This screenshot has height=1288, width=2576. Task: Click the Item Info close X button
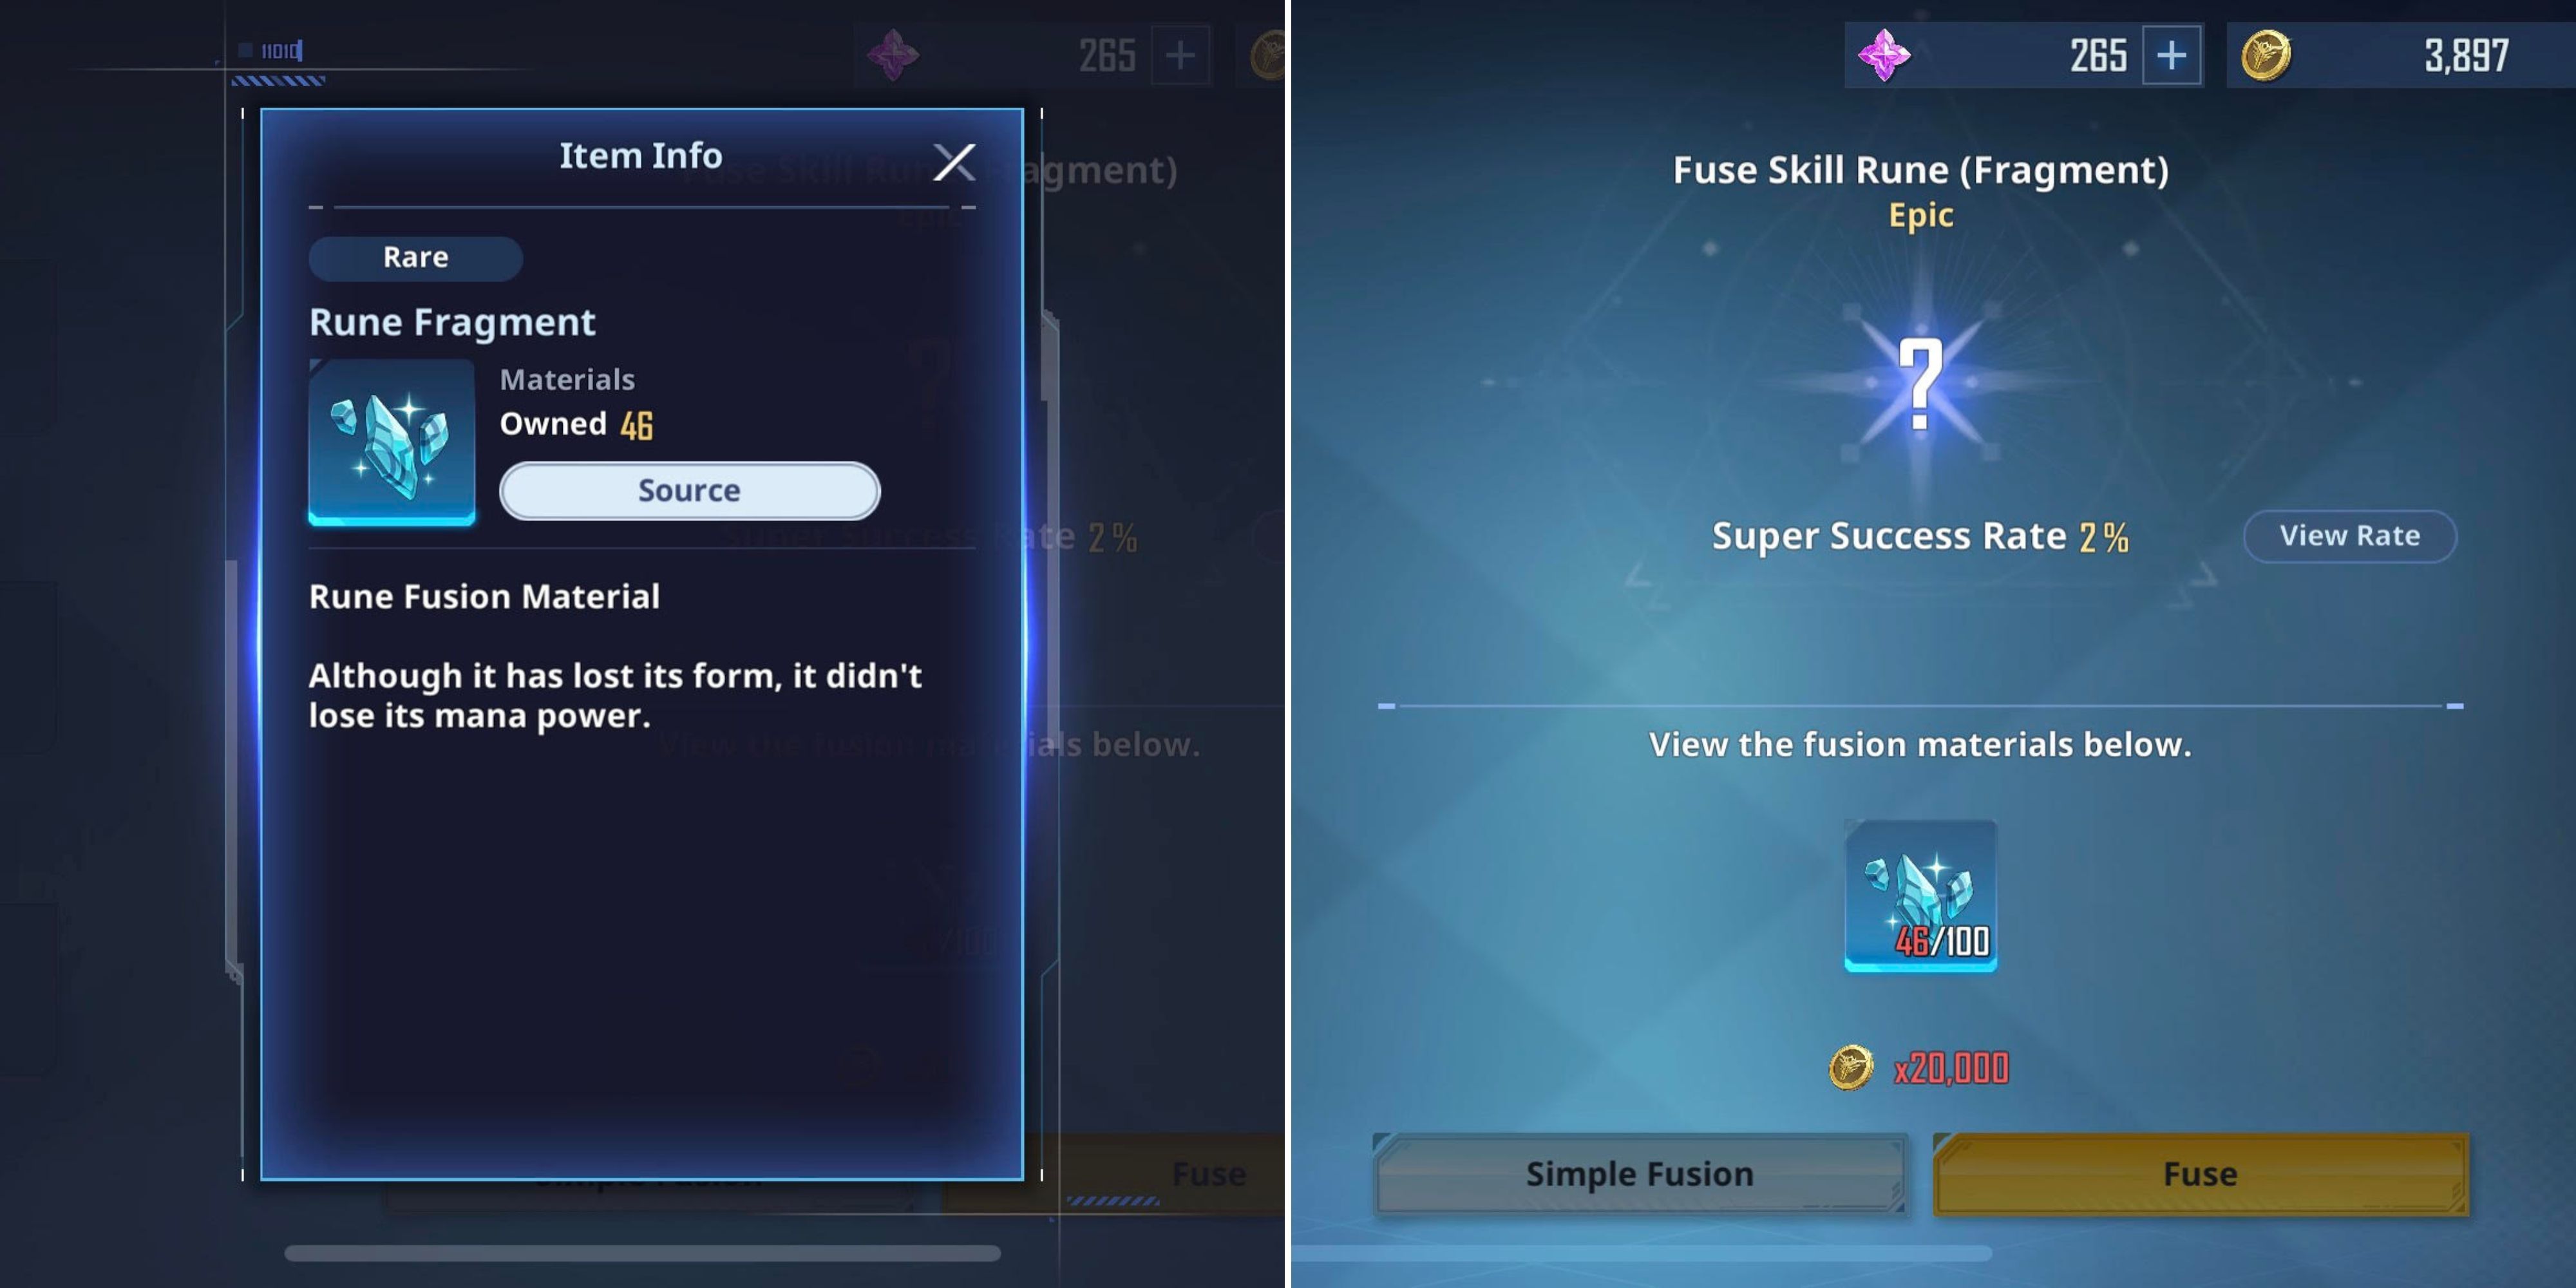coord(953,159)
